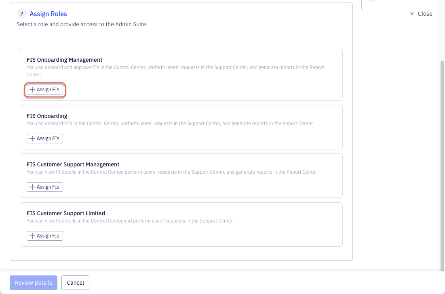Click the plus icon next to highlighted Assign FIs

(x=32, y=90)
